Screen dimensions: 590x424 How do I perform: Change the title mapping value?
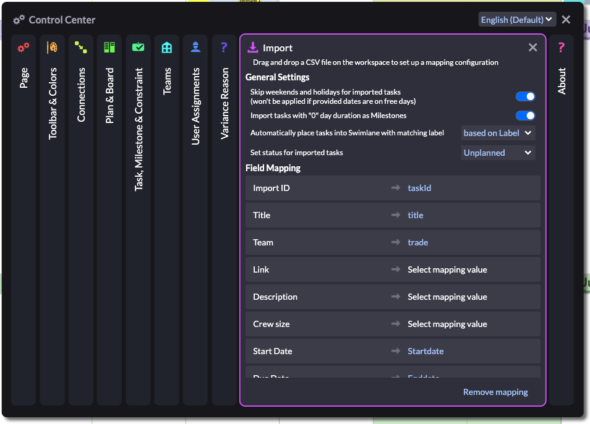tap(416, 215)
